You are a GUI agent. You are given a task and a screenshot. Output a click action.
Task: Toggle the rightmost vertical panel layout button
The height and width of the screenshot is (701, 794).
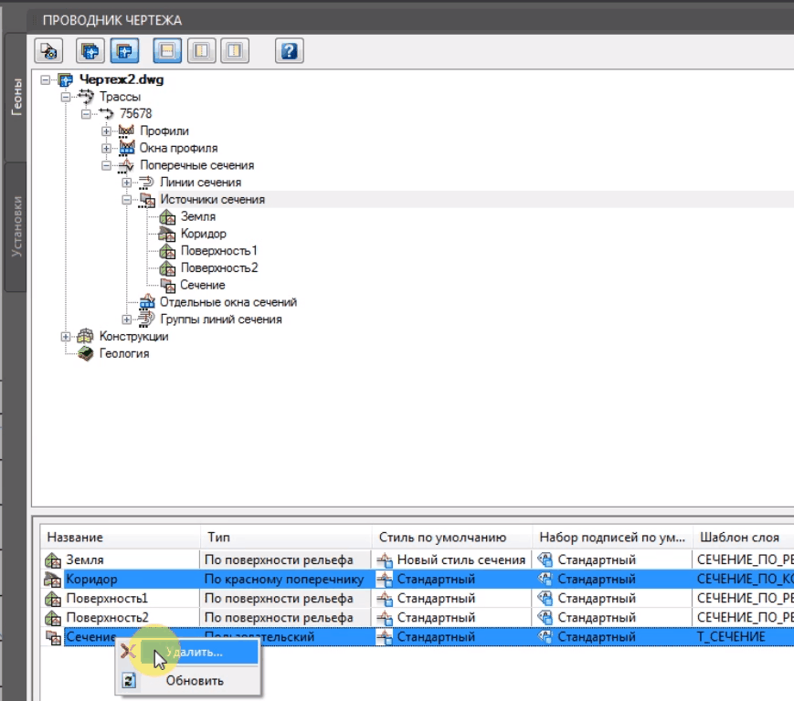coord(236,50)
